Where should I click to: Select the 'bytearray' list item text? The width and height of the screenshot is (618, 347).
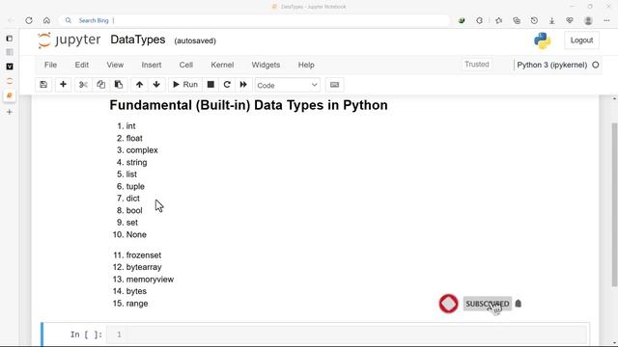point(144,267)
